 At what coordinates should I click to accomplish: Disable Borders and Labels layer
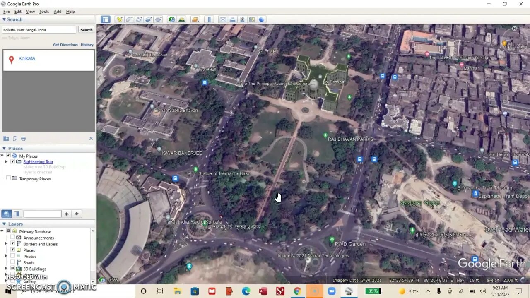click(12, 244)
